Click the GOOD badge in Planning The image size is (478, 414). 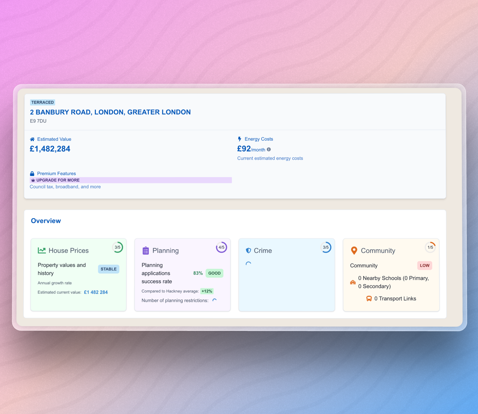click(x=214, y=273)
